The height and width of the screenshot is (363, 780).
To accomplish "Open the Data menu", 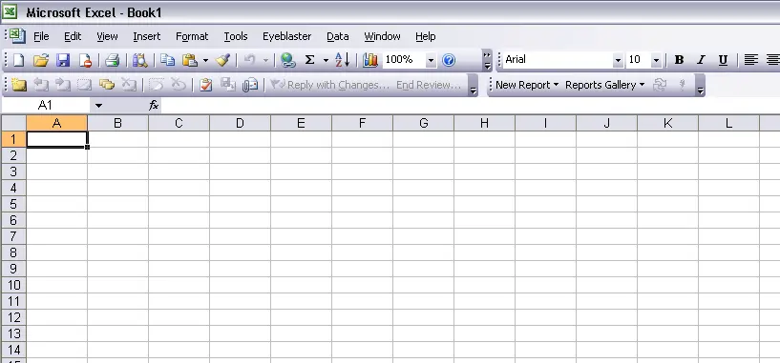I will pos(338,36).
